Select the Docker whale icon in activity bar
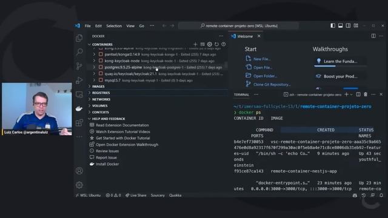388x218 pixels. click(79, 108)
